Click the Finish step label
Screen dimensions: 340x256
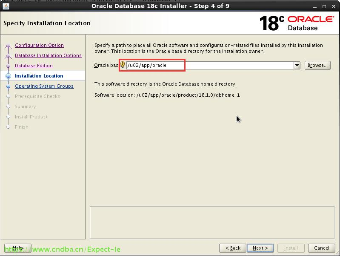click(x=22, y=127)
